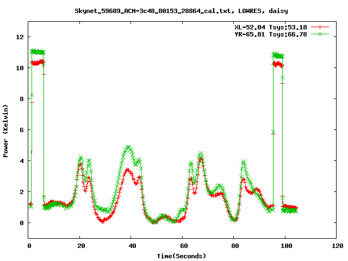Click the Time(Seconds) x-axis label
Image resolution: width=348 pixels, height=261 pixels.
[x=182, y=256]
